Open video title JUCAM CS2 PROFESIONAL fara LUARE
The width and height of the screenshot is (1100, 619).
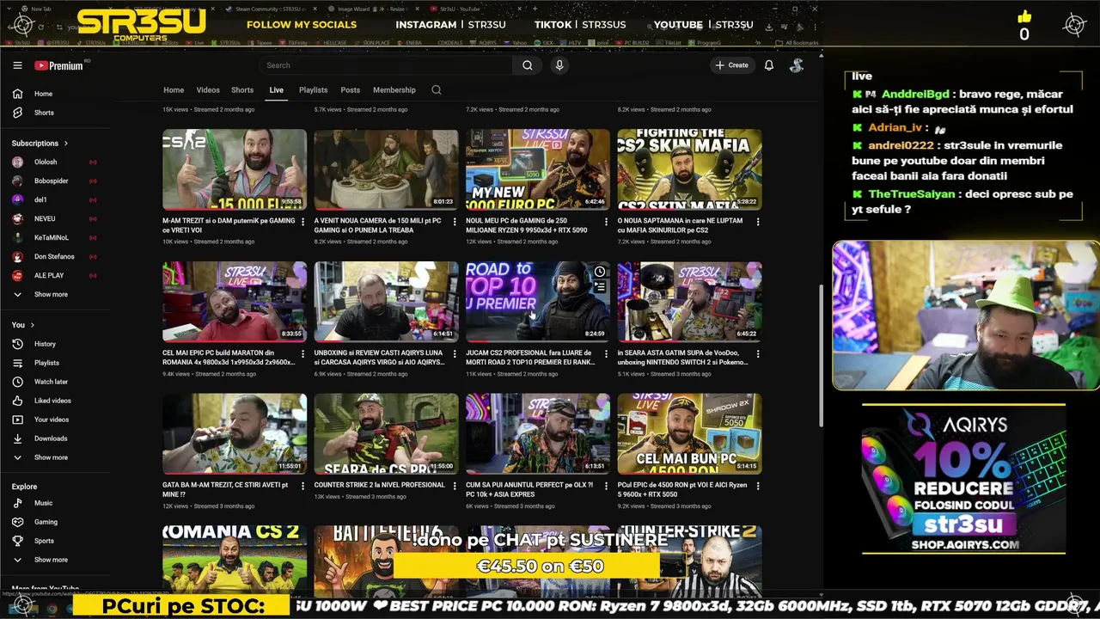coord(530,358)
